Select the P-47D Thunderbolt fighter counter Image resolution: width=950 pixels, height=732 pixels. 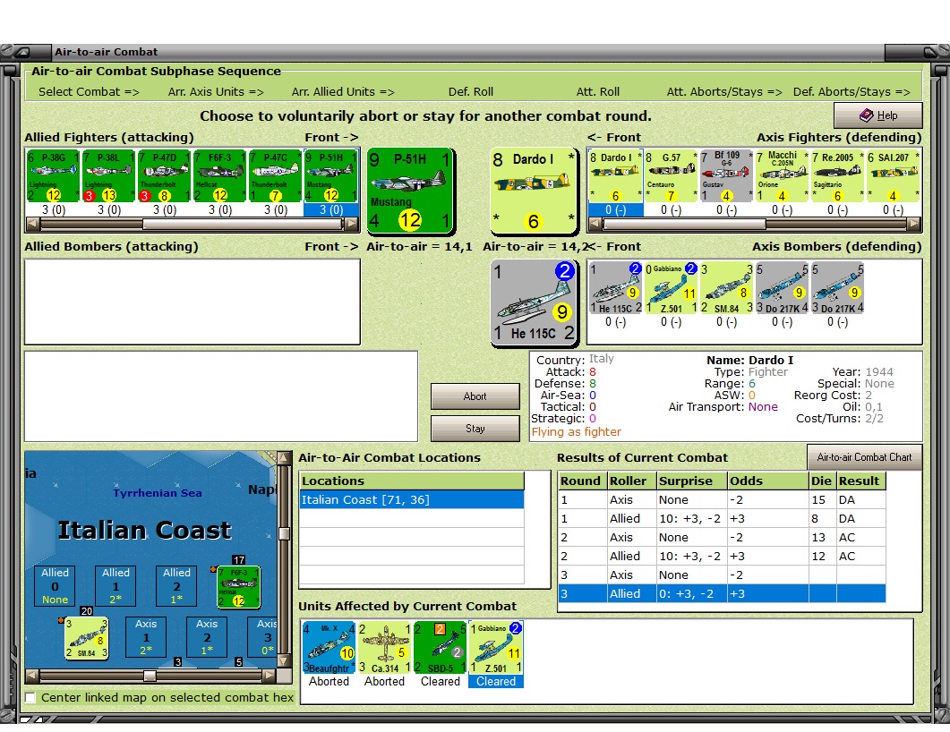pos(164,176)
